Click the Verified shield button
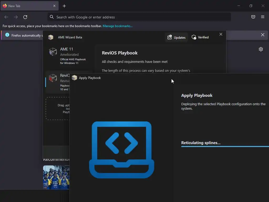269x202 pixels. pyautogui.click(x=200, y=37)
